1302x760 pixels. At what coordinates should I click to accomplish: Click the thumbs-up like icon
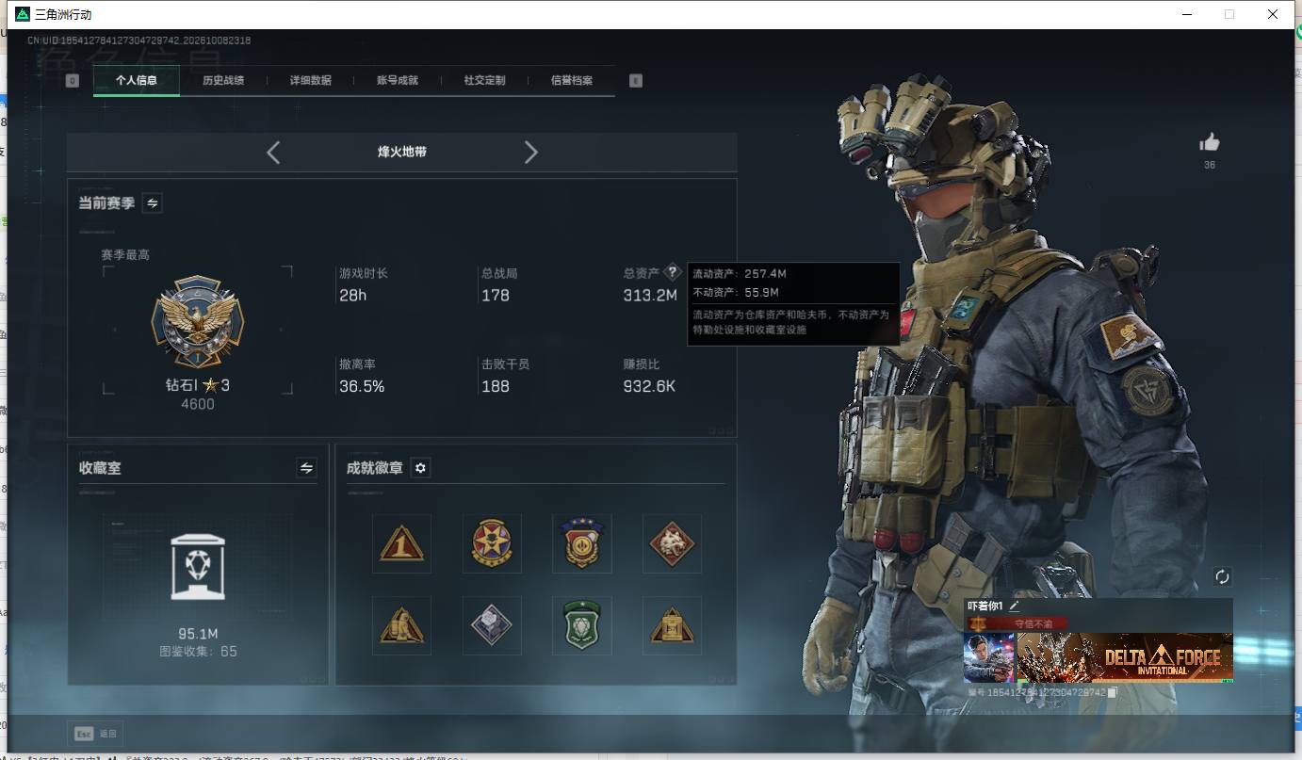pos(1210,142)
